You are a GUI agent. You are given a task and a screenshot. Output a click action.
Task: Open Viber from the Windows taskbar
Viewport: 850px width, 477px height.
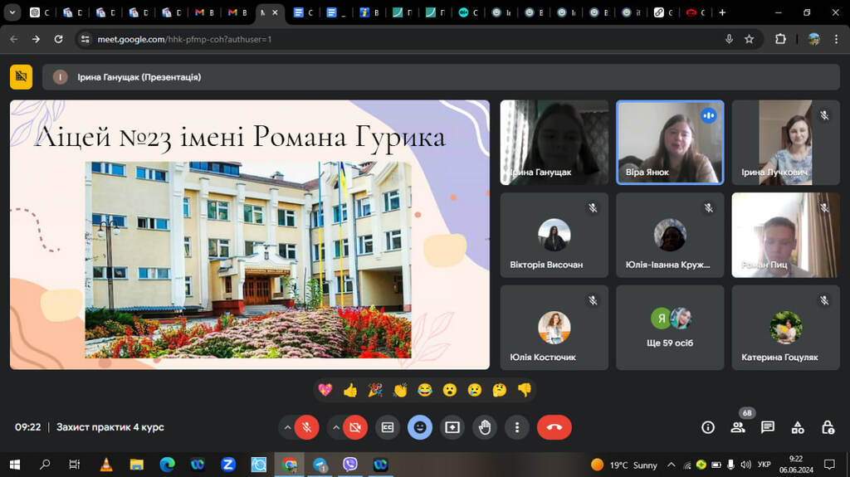350,465
